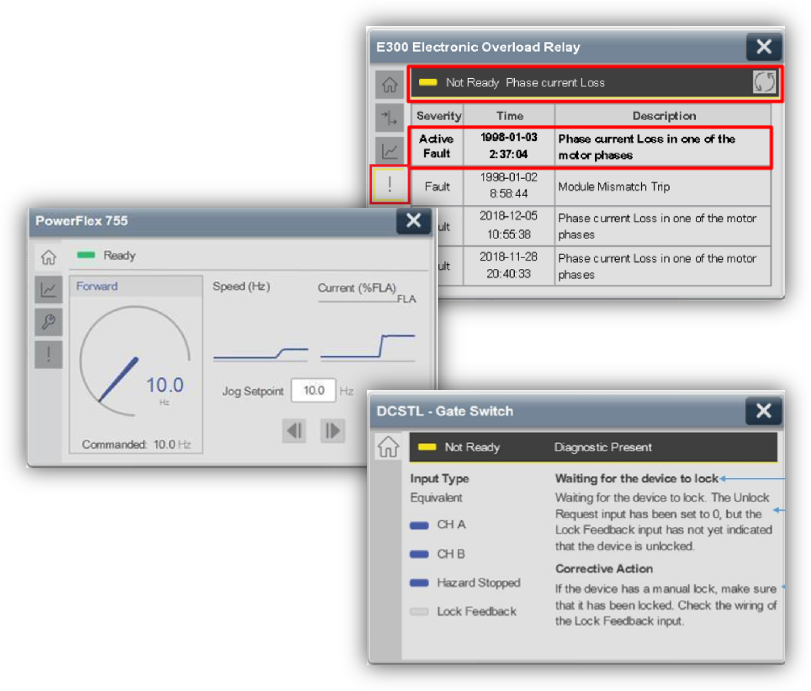Click the CH A blue status indicator

click(419, 525)
